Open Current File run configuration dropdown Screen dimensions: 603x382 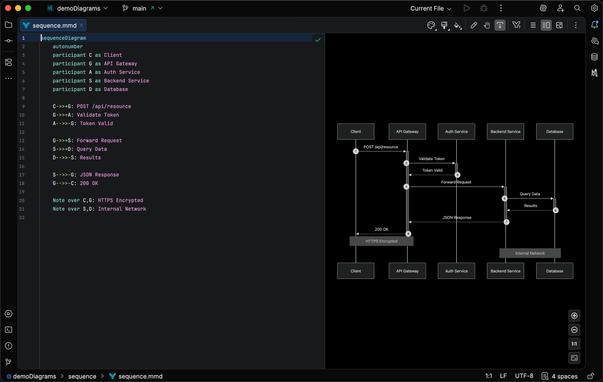pos(431,9)
